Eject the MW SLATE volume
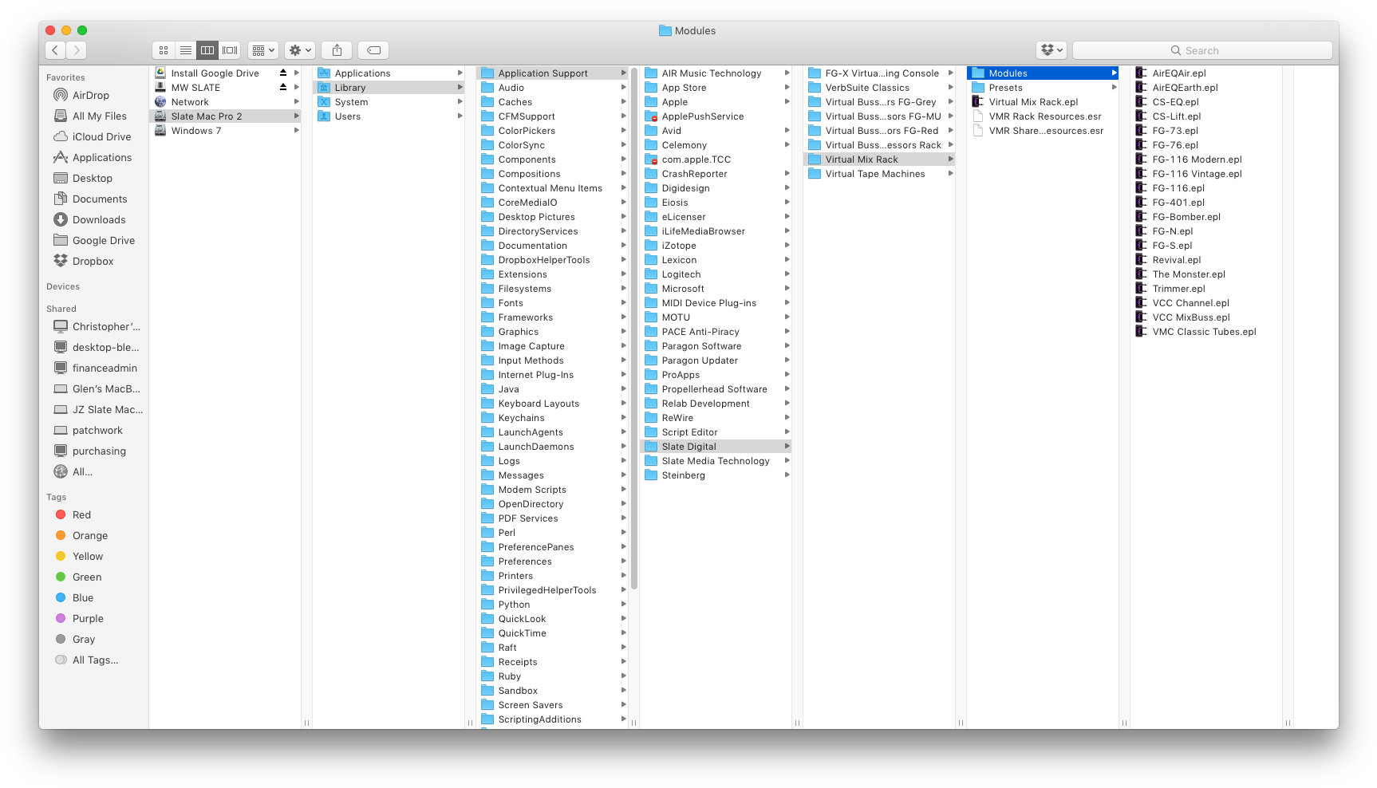1377x788 pixels. point(283,87)
